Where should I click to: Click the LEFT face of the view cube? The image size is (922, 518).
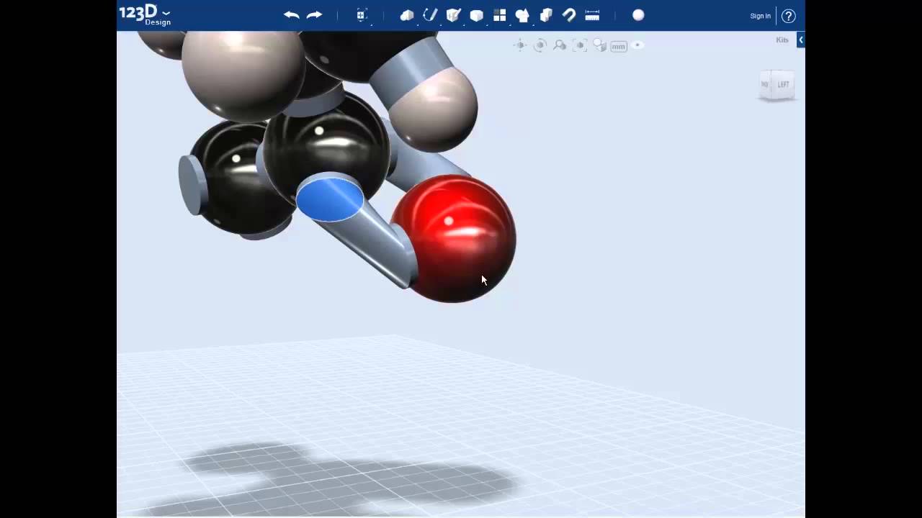pos(783,85)
